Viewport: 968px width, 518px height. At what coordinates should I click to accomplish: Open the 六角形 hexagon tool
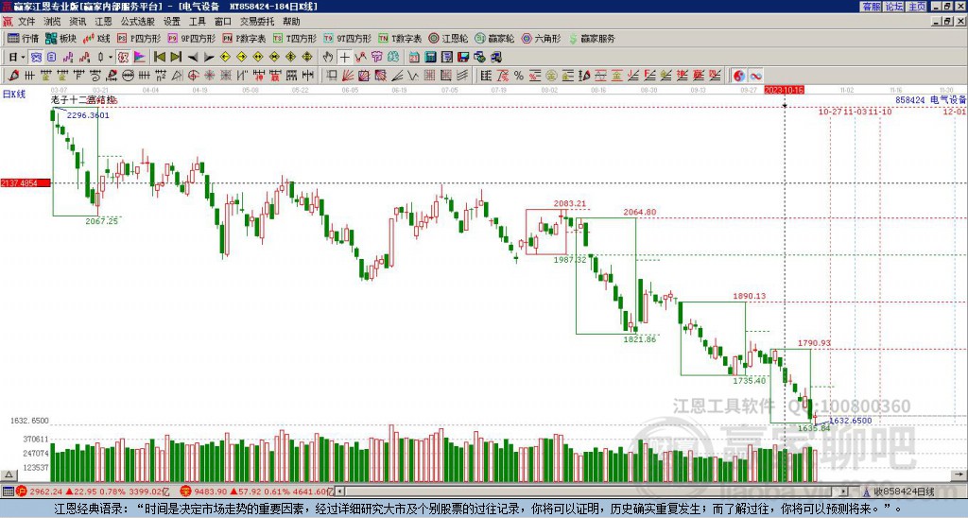541,38
